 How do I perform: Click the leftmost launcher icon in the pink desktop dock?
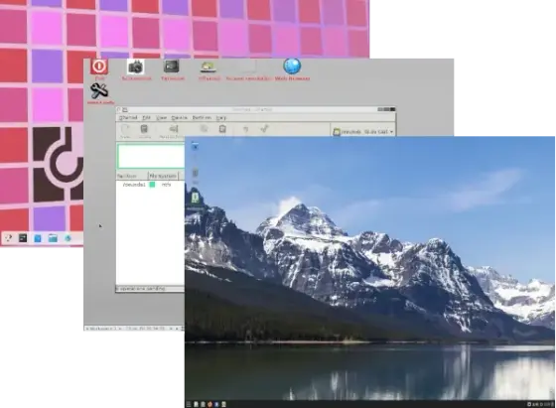pos(9,238)
